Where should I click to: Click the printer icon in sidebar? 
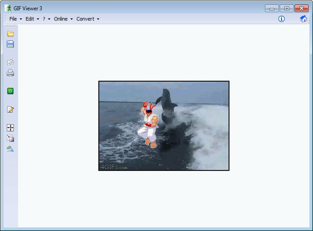click(10, 73)
